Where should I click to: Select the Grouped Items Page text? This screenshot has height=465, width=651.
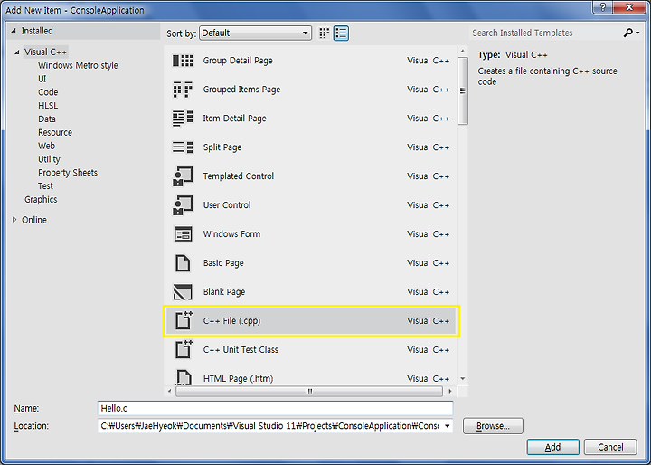pyautogui.click(x=241, y=90)
